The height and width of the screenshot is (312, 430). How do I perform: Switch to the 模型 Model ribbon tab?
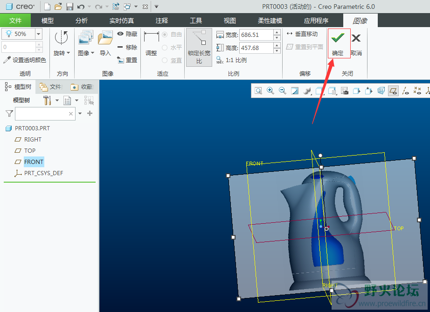(x=48, y=21)
